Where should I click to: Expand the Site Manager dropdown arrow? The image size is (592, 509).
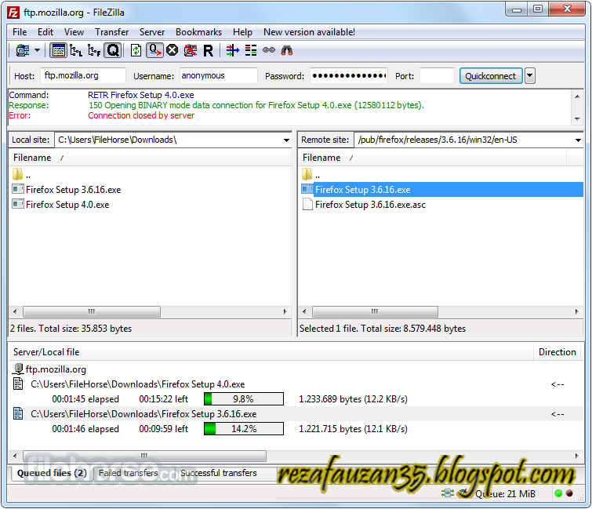37,50
